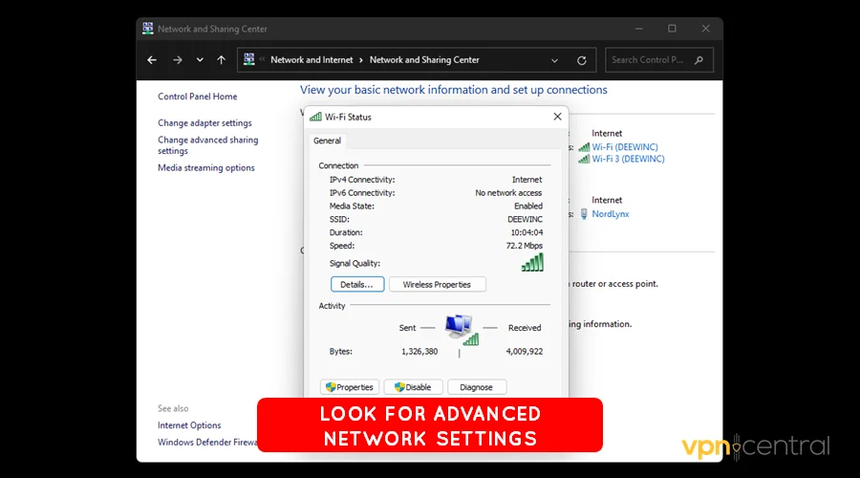Open Change advanced sharing settings
The image size is (860, 478).
click(x=208, y=145)
